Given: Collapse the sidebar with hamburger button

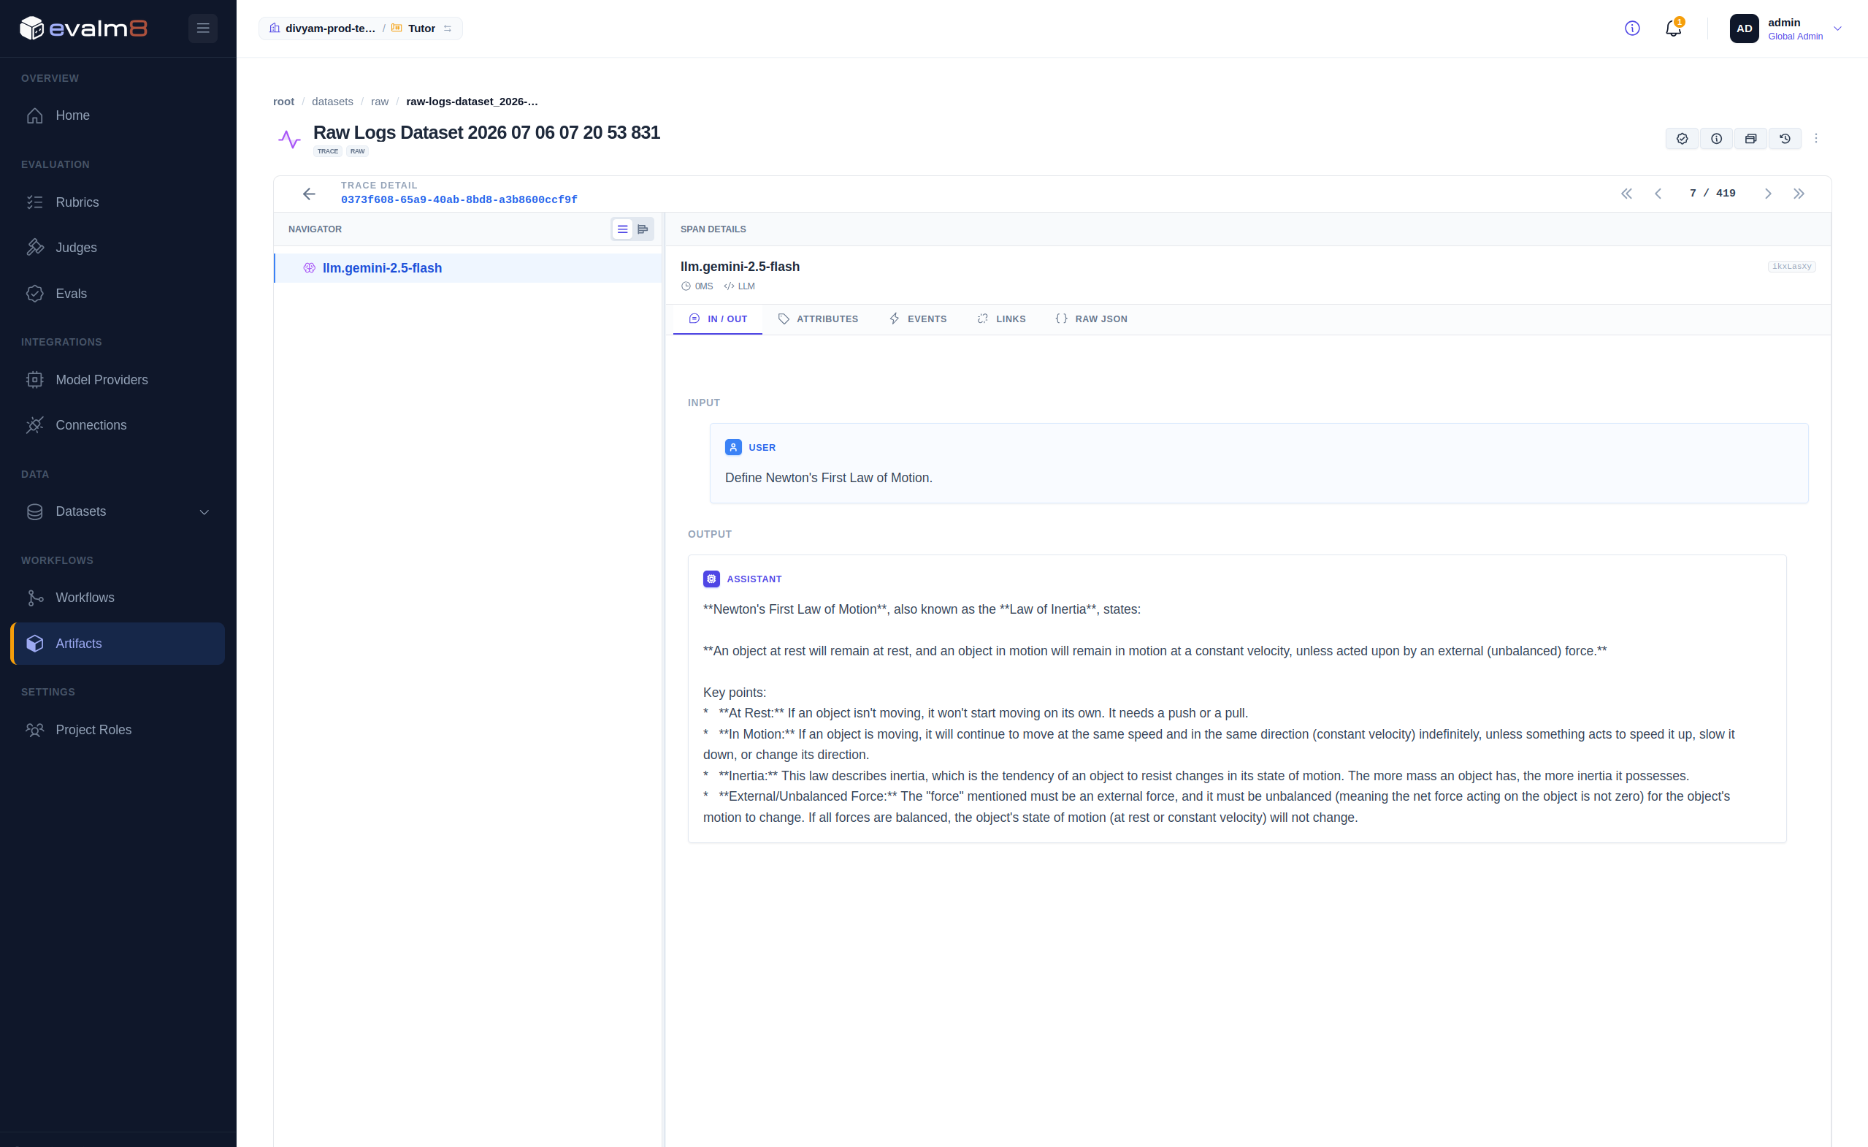Looking at the screenshot, I should [202, 28].
